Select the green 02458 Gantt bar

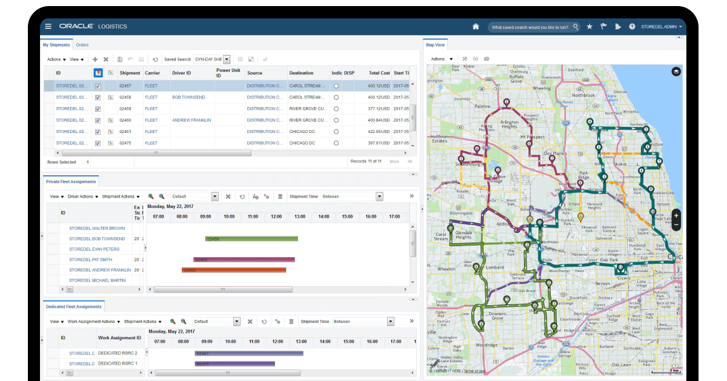point(251,239)
